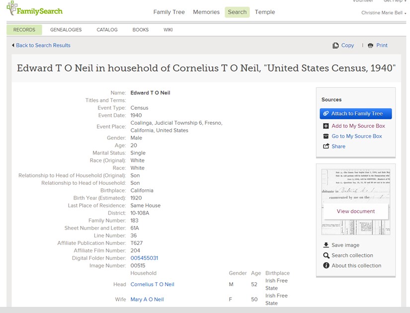The height and width of the screenshot is (313, 410).
Task: Click Go to My Source Box
Action: click(357, 136)
